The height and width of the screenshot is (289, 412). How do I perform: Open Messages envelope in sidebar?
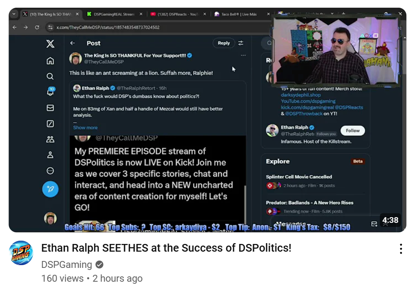[50, 108]
